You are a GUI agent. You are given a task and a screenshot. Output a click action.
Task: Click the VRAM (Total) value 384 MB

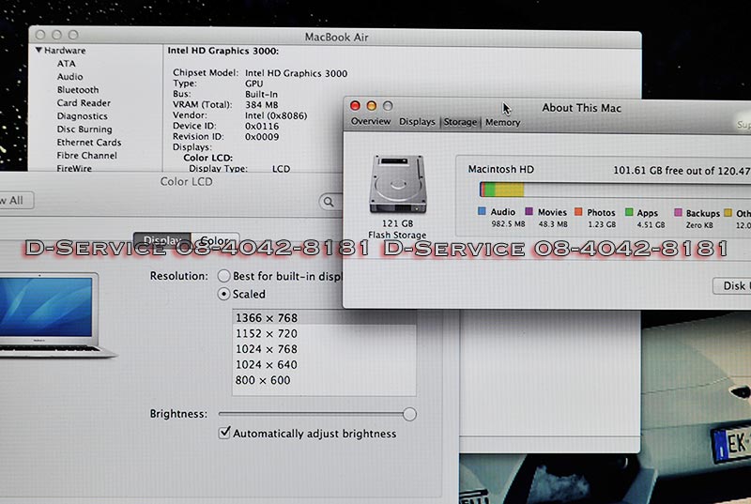262,105
